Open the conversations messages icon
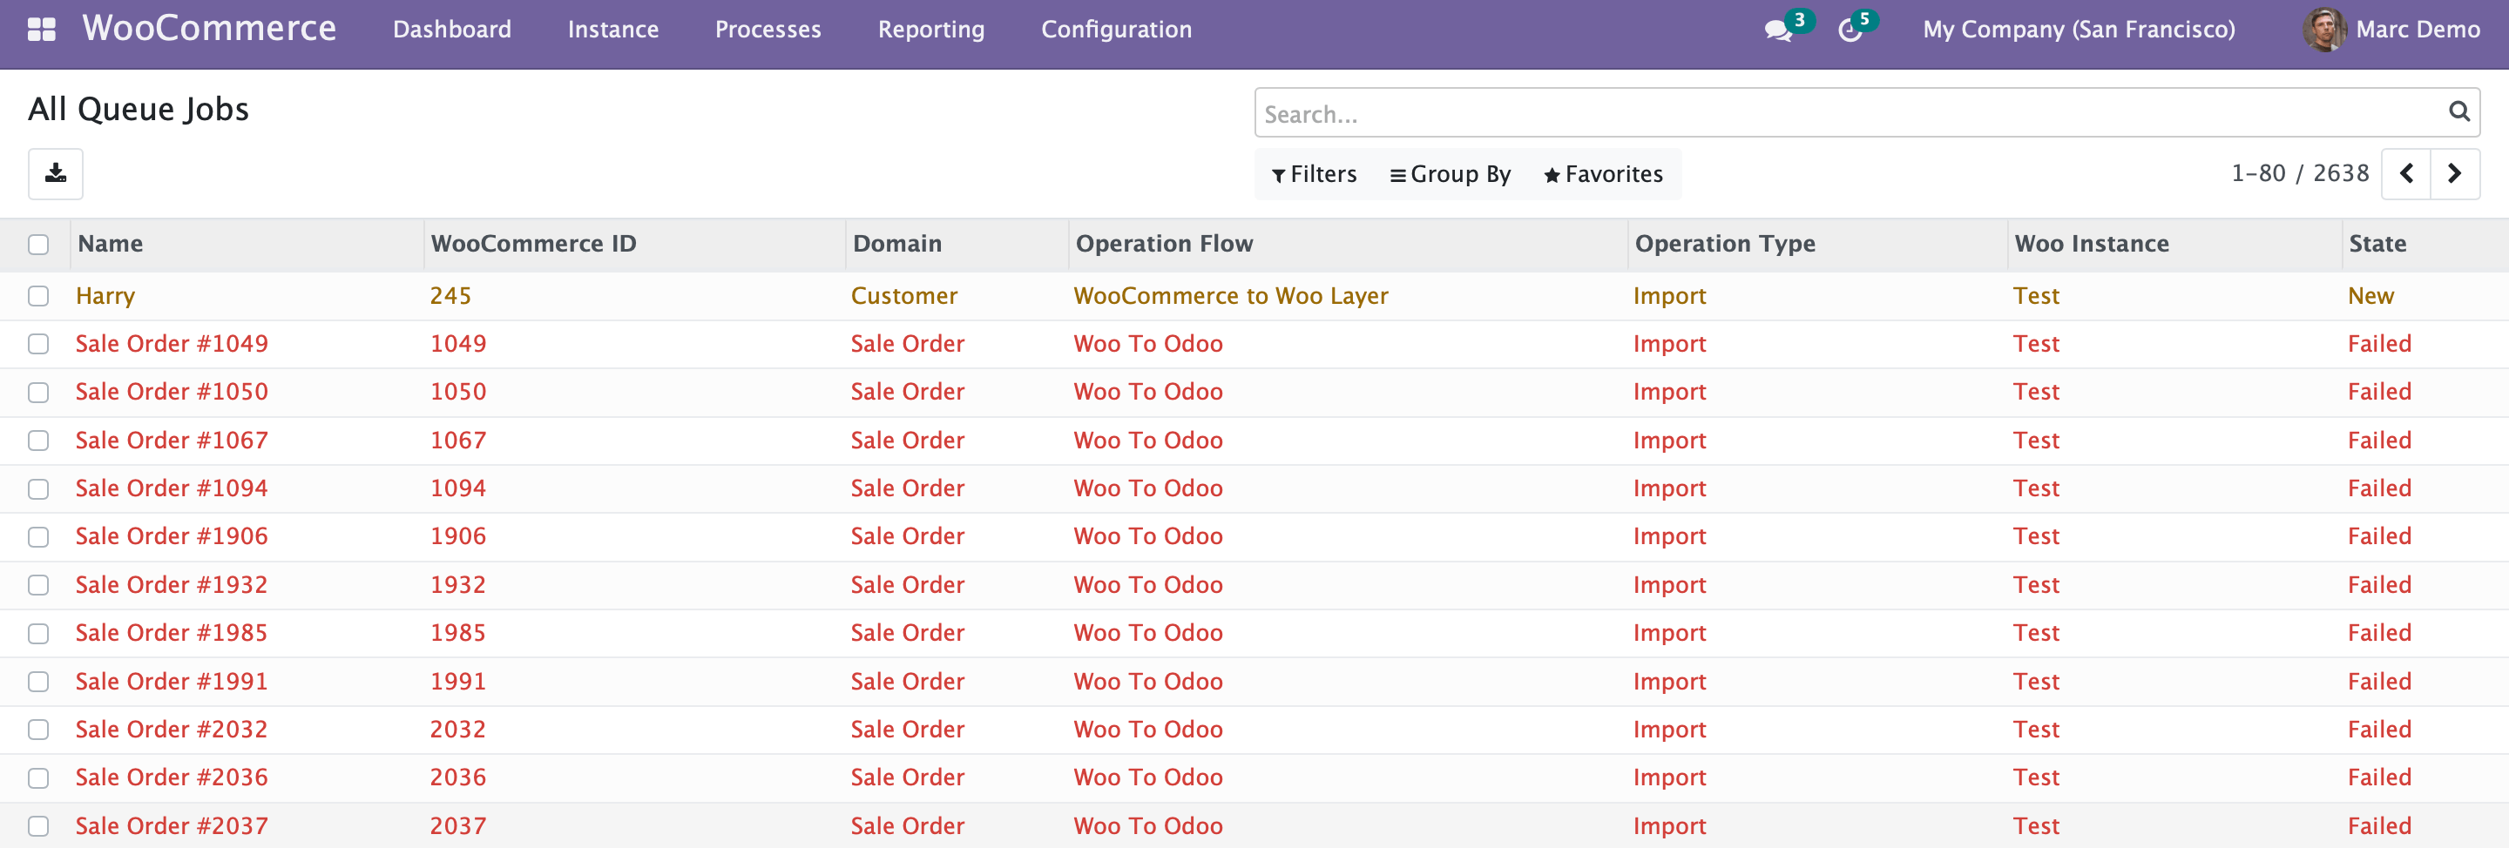This screenshot has width=2509, height=848. [1777, 30]
